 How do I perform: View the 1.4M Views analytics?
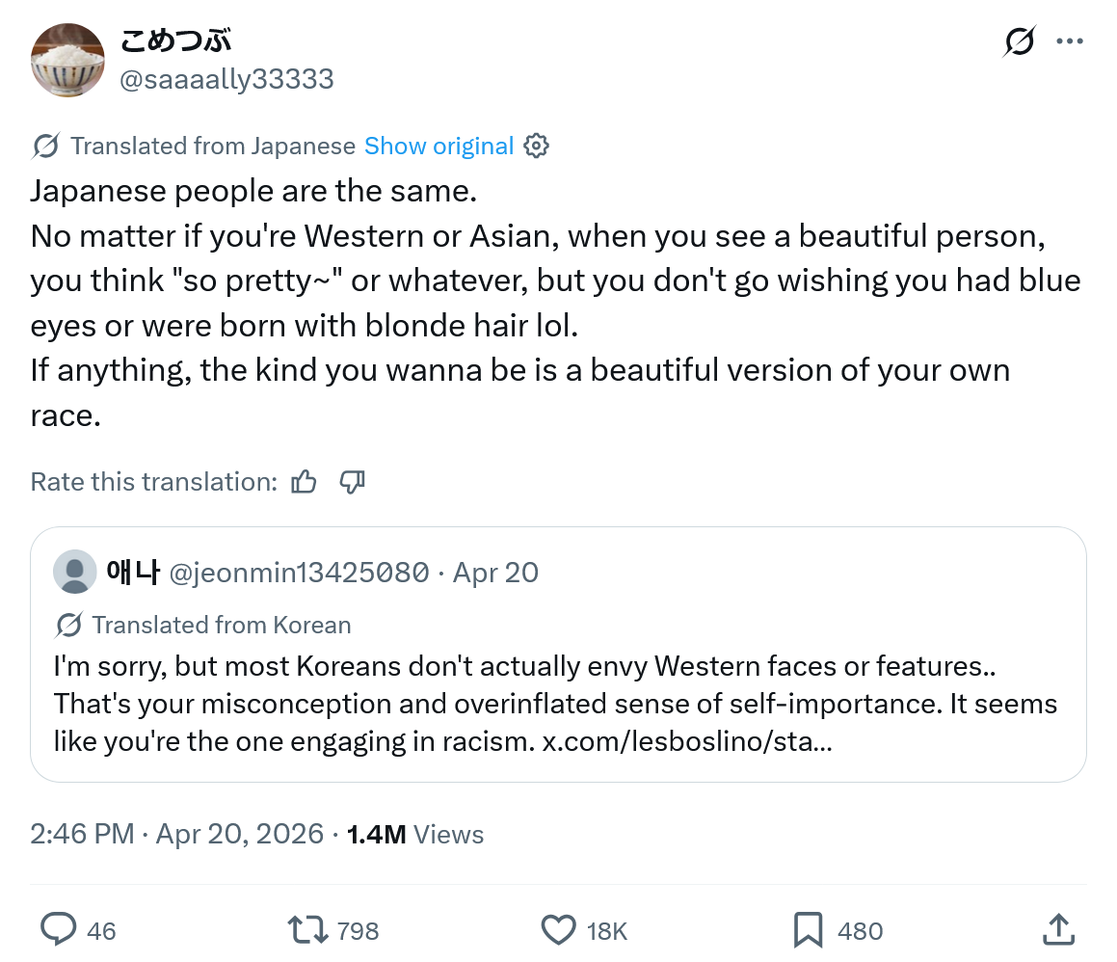coord(415,834)
